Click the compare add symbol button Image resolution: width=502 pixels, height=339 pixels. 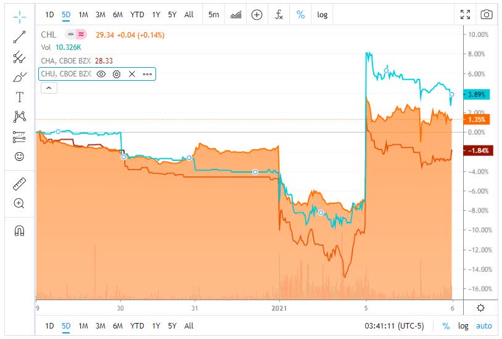pyautogui.click(x=257, y=14)
